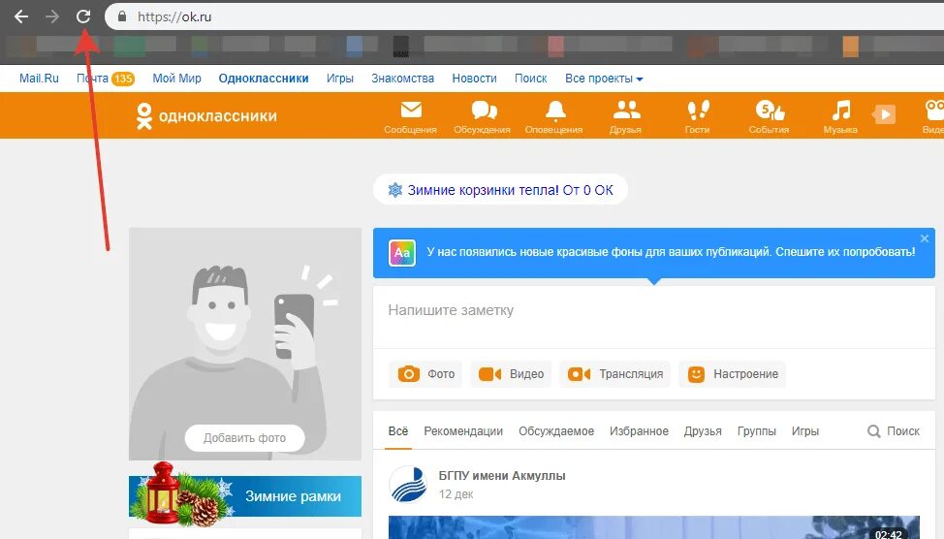944x539 pixels.
Task: Go to Одноклассники in the top portal bar
Action: pos(264,79)
